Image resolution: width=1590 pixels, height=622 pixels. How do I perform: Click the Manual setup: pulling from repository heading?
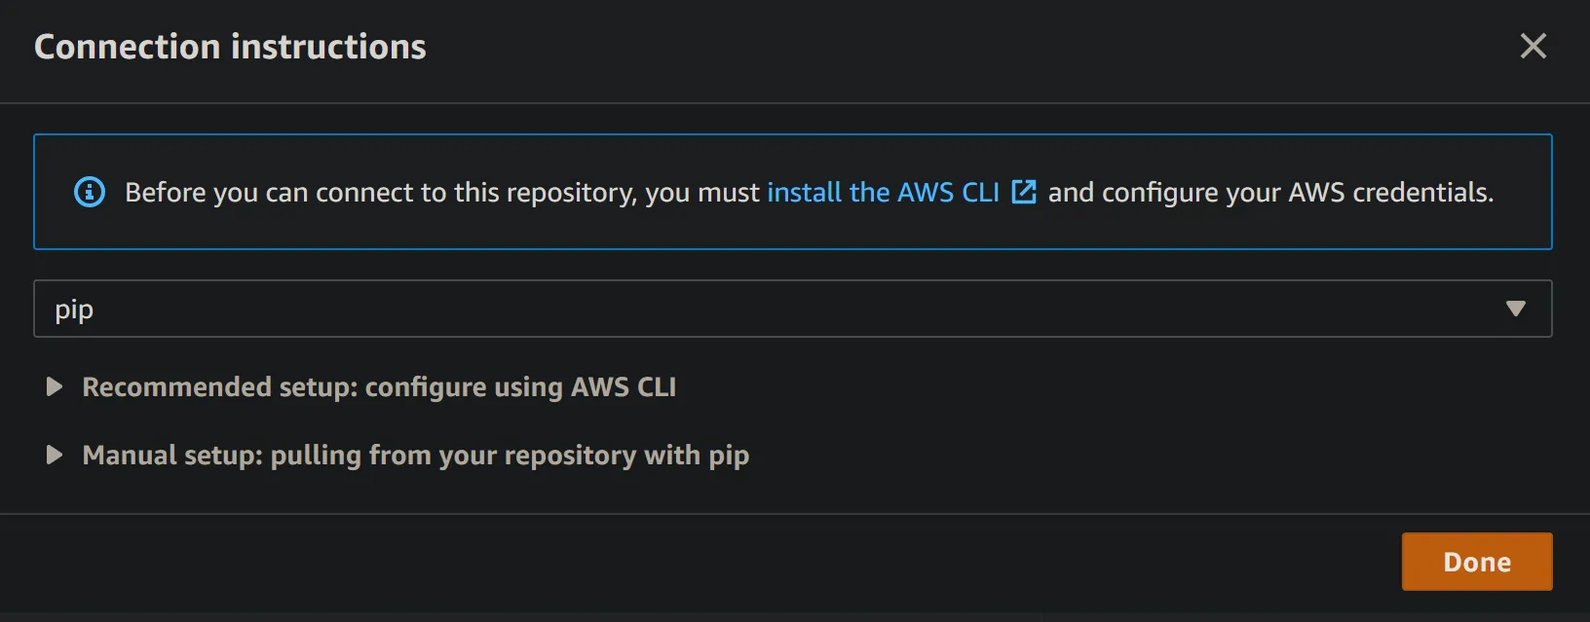(416, 456)
